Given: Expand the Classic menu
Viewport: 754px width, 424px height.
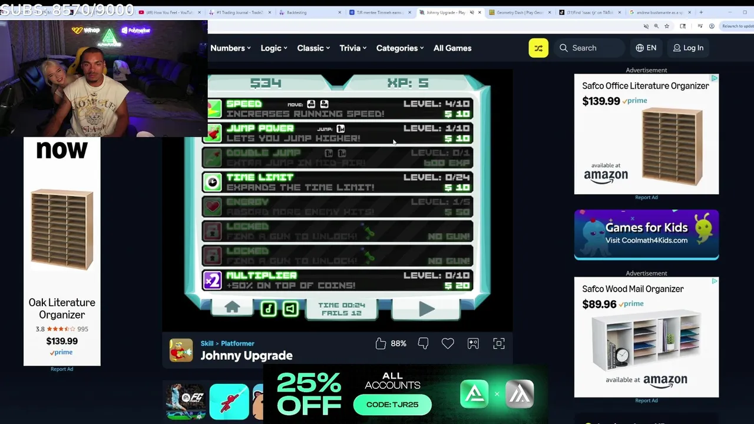Looking at the screenshot, I should click(x=313, y=48).
